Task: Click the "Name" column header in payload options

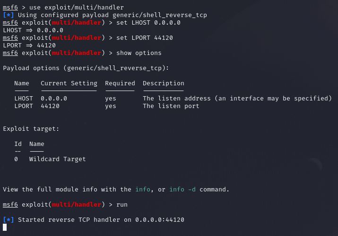Action: tap(22, 83)
